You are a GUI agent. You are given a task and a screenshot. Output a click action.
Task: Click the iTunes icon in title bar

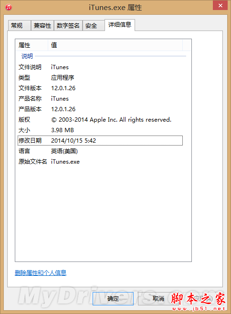coord(9,8)
